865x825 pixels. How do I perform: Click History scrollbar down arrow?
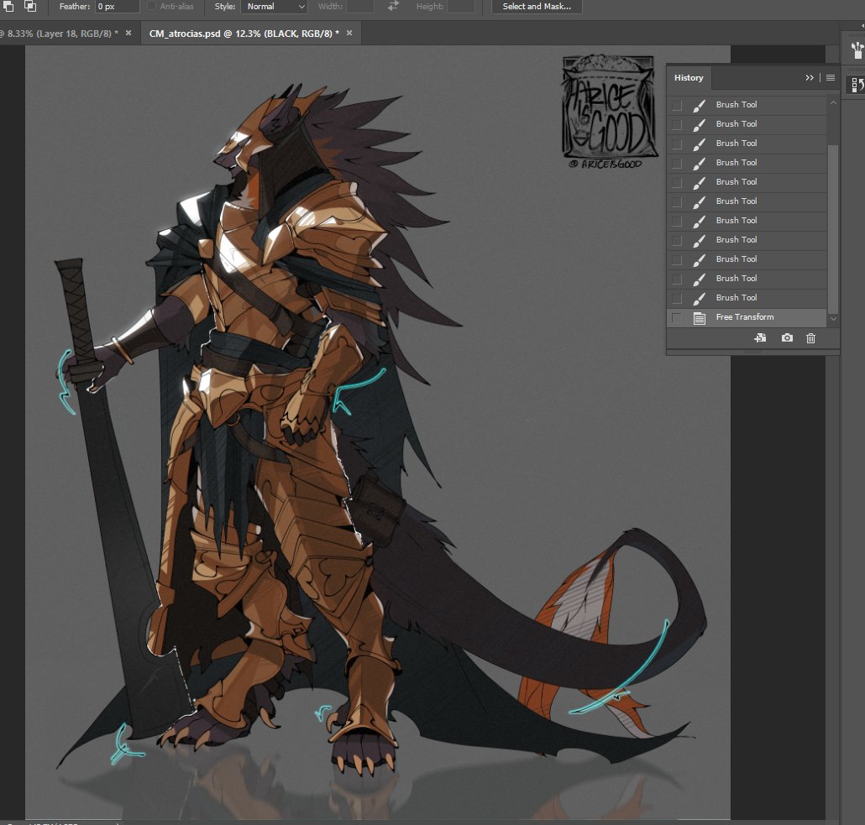point(834,319)
